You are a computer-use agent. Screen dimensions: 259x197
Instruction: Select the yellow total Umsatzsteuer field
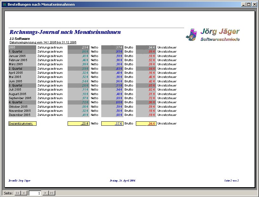click(146, 124)
